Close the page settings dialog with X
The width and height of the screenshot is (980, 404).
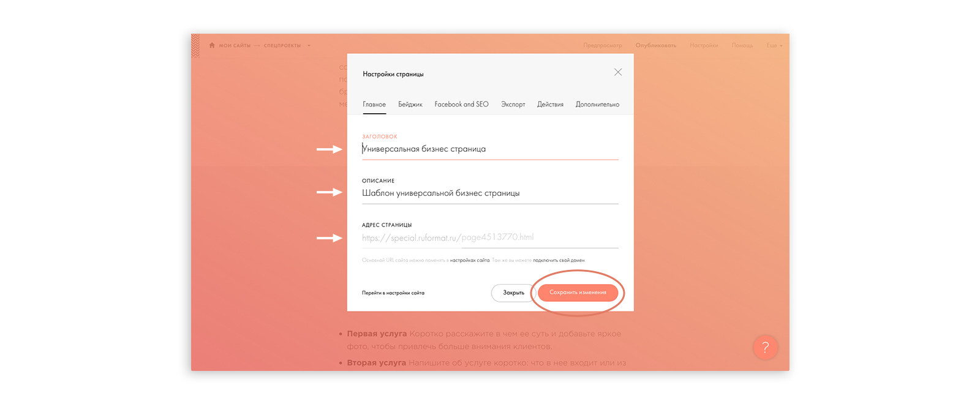pyautogui.click(x=618, y=72)
